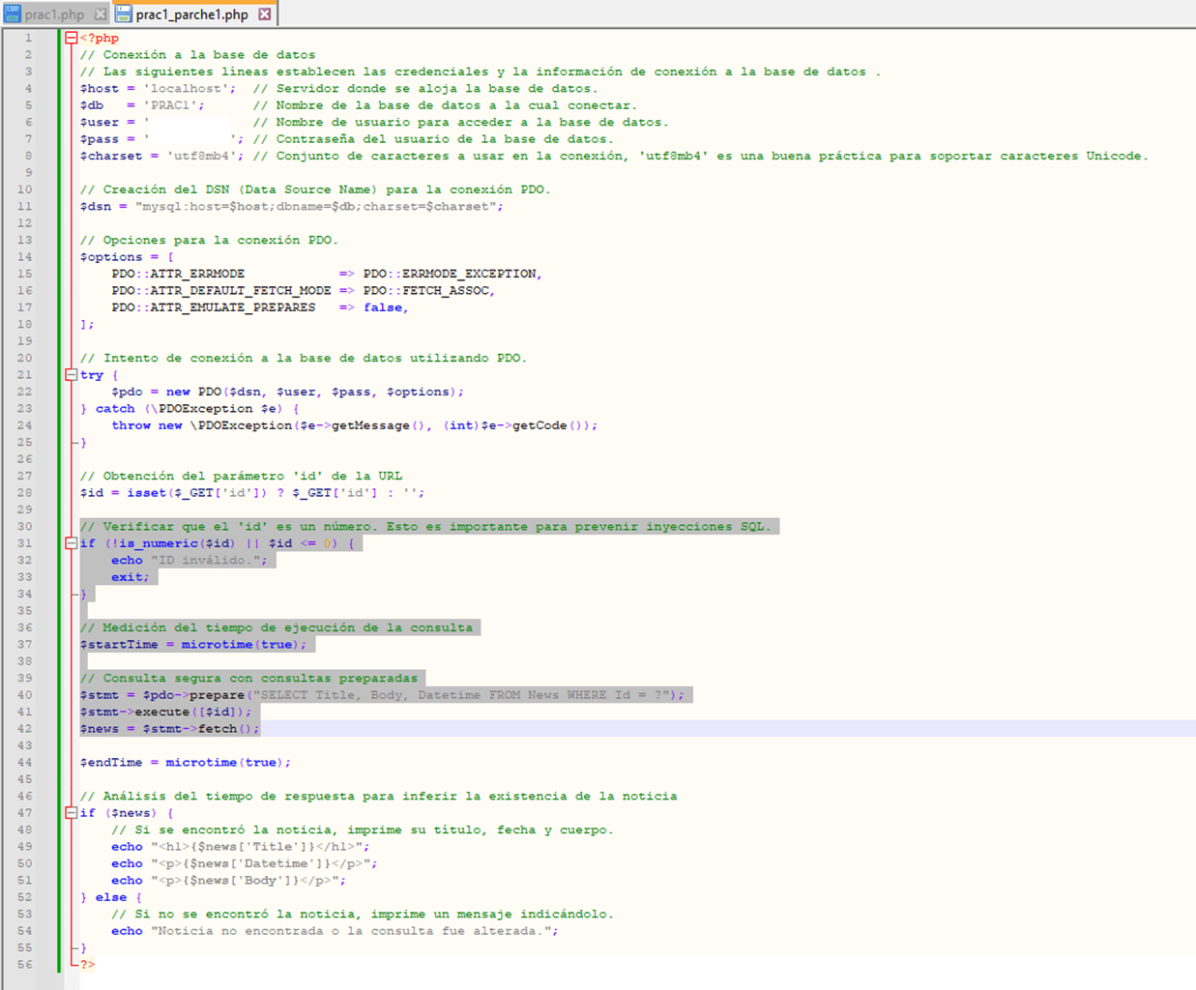Place cursor on the $endTime = microtime line
Image resolution: width=1196 pixels, height=990 pixels.
pyautogui.click(x=185, y=762)
